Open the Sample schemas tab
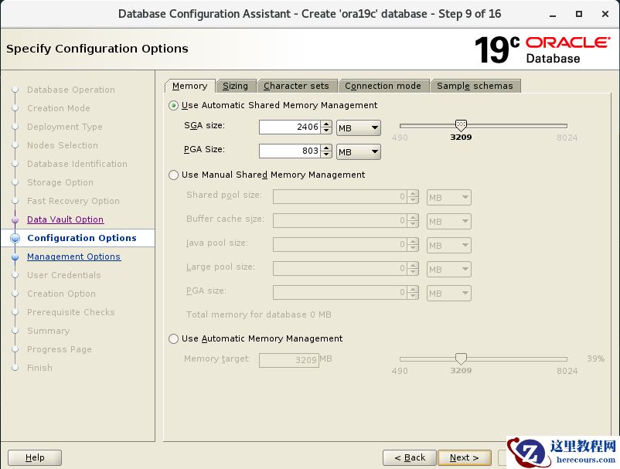Viewport: 620px width, 469px height. (475, 86)
